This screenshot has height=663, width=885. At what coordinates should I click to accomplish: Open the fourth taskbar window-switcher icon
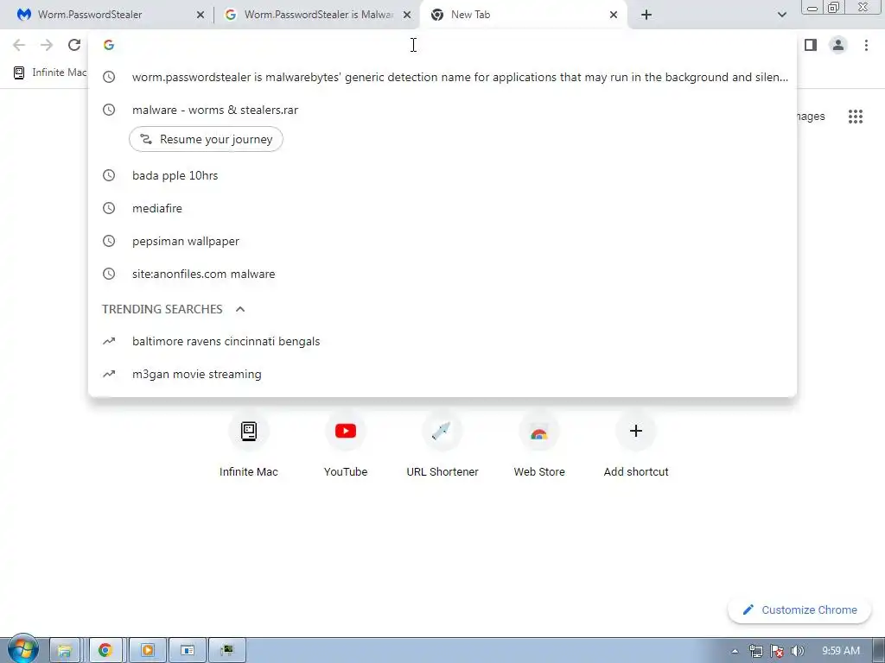[187, 650]
